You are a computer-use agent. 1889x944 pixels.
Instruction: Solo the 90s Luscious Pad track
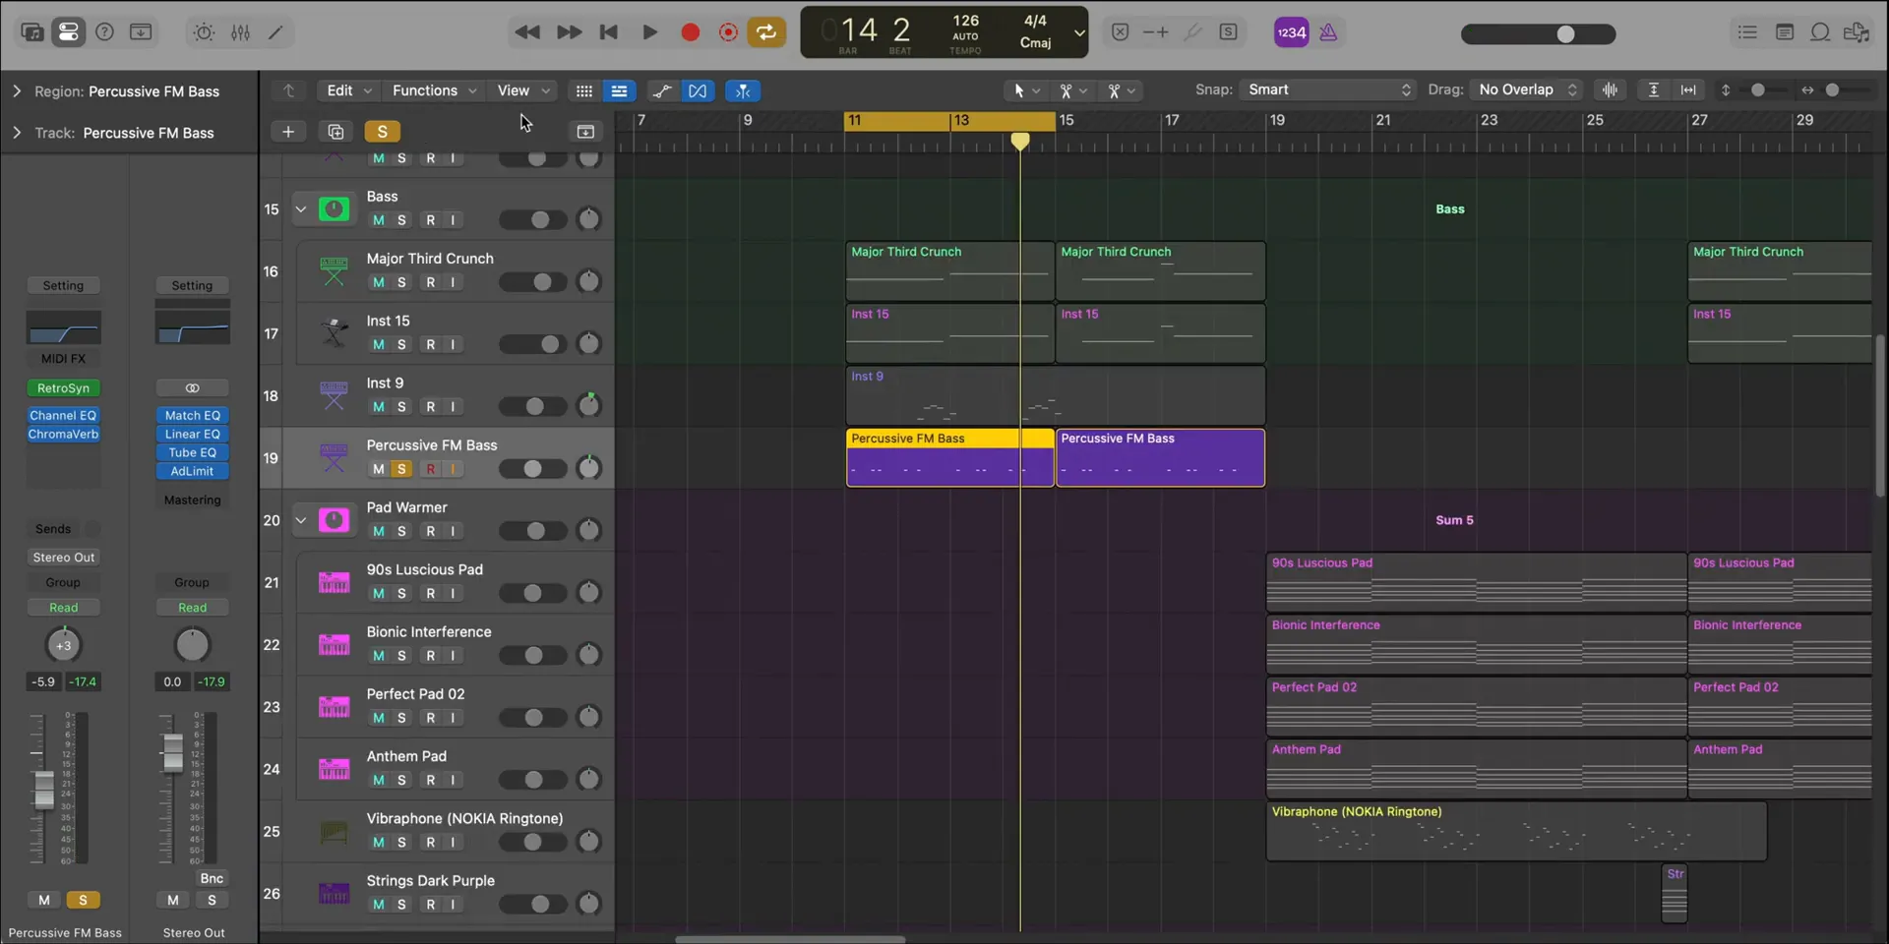pos(401,594)
